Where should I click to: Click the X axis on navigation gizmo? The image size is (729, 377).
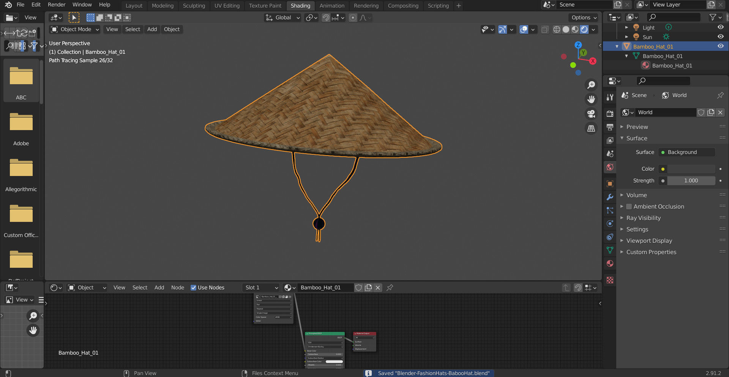click(593, 61)
